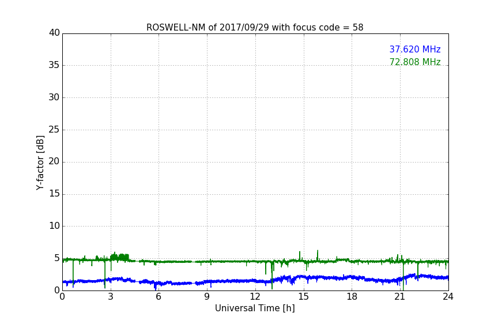Click the y-axis tick label '25'
The width and height of the screenshot is (498, 332).
point(54,129)
